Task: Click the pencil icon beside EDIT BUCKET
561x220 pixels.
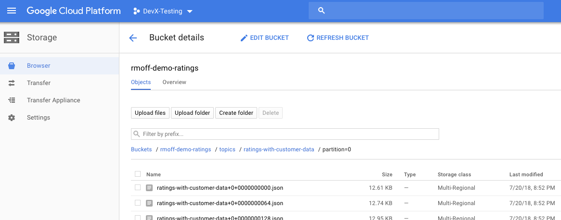Action: 244,38
